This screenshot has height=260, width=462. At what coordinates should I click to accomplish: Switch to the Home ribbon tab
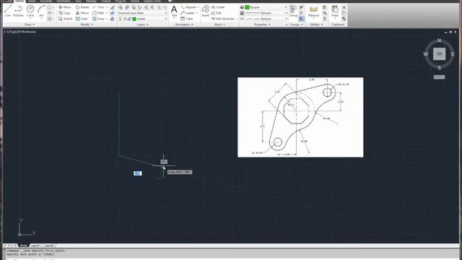click(x=19, y=1)
